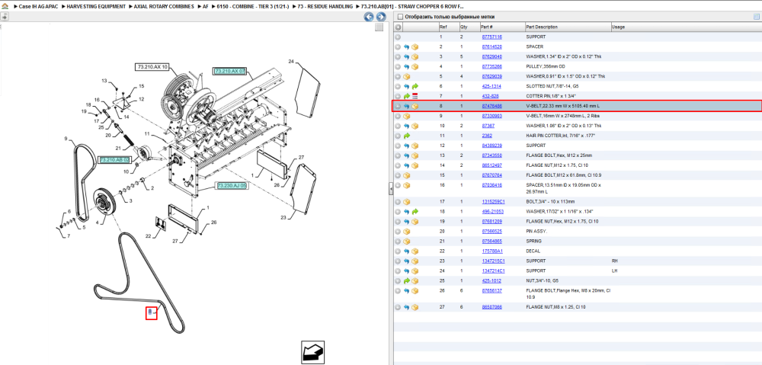Viewport: 762px width, 365px height.
Task: Click the blue arrow in V-BELT 87476486 row
Action: click(406, 106)
